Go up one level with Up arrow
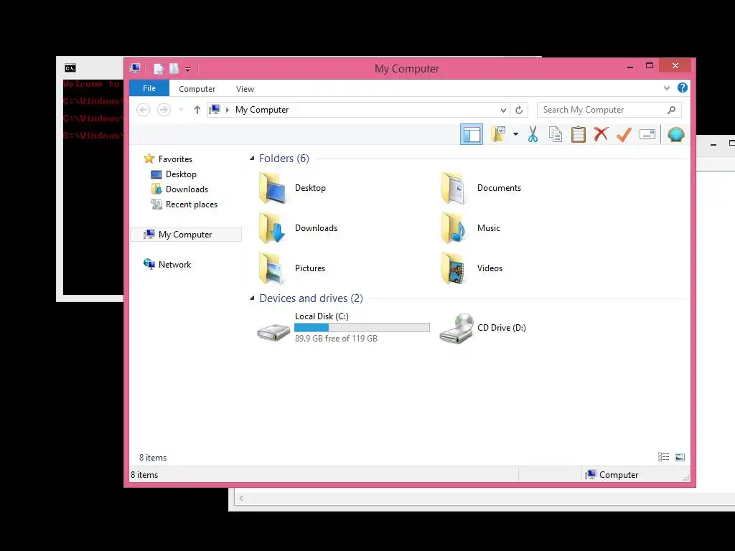The height and width of the screenshot is (551, 735). point(197,110)
